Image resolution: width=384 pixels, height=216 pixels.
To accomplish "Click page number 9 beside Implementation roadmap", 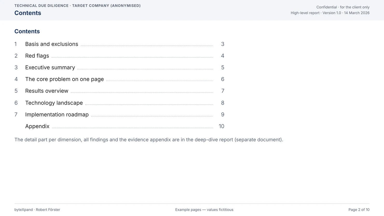I will (223, 114).
